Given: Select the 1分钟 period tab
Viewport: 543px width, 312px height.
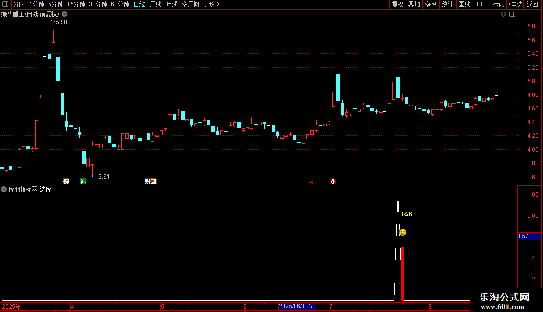Looking at the screenshot, I should pos(37,4).
